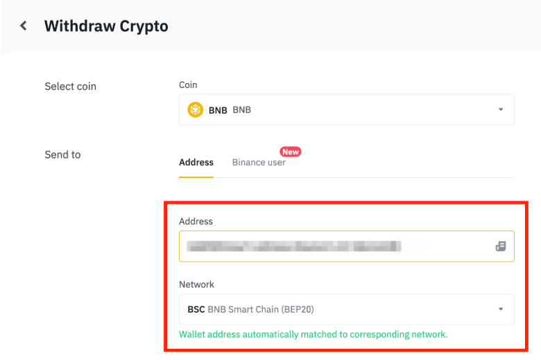Switch to the Address tab

pyautogui.click(x=196, y=162)
